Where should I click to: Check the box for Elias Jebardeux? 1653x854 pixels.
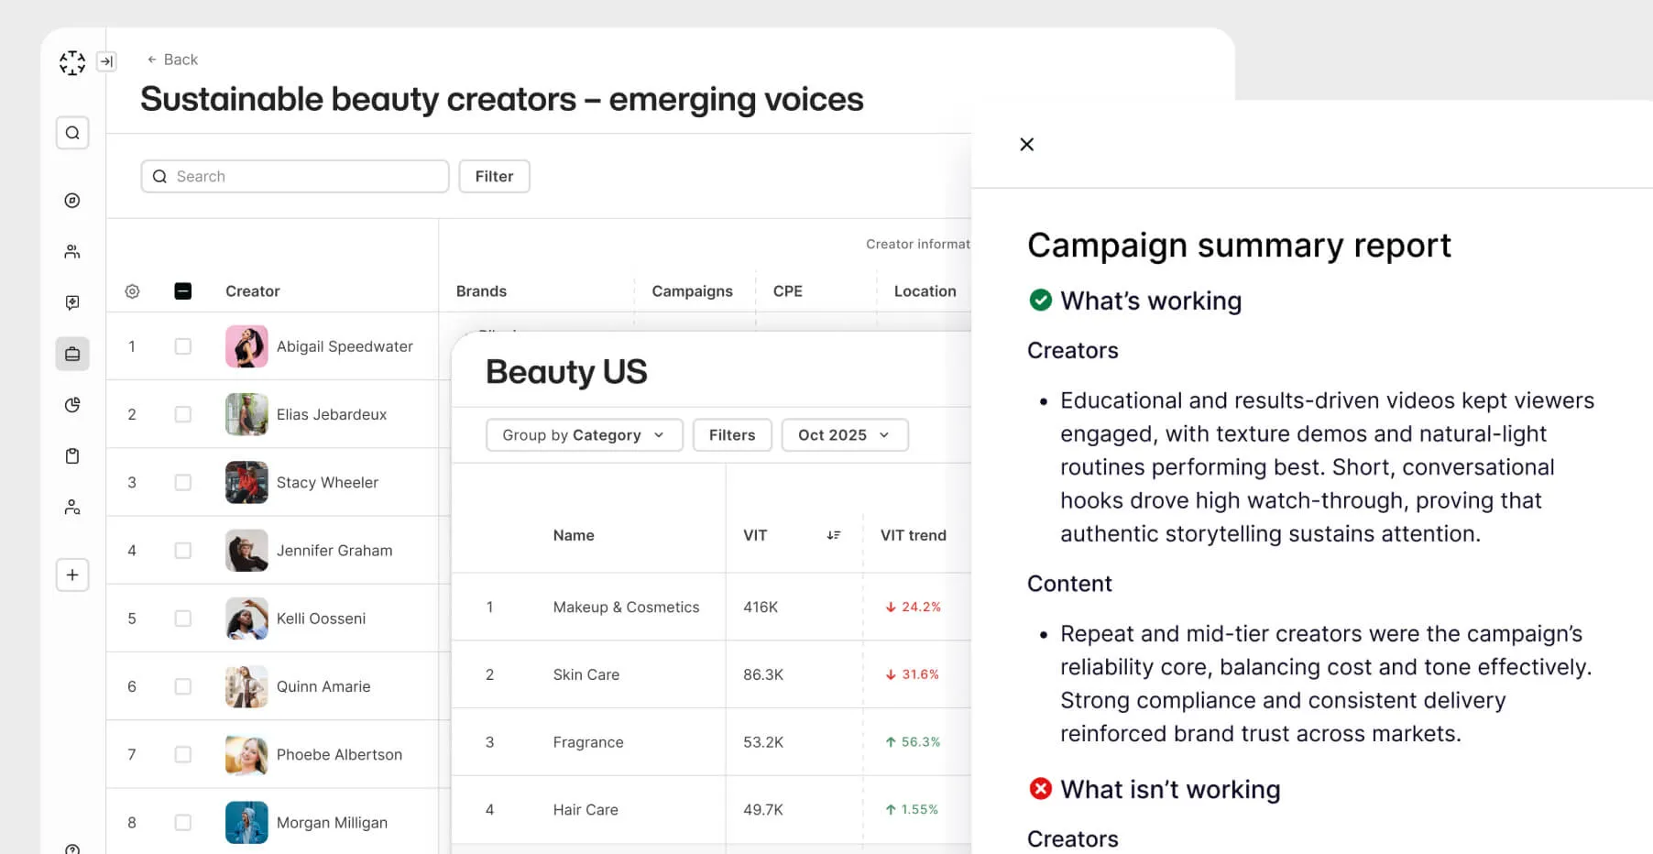click(183, 414)
